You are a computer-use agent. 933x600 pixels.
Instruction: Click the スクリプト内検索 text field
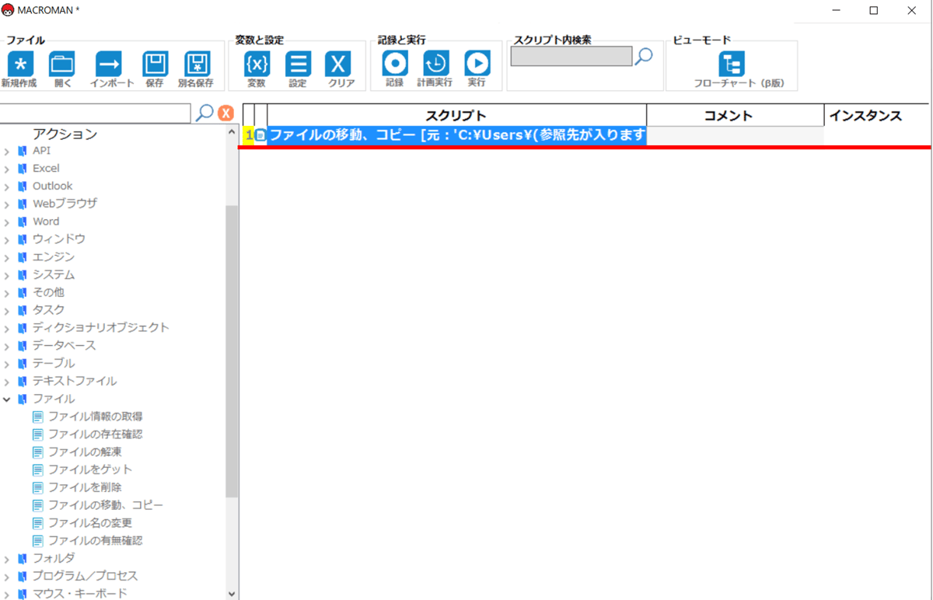pos(571,56)
